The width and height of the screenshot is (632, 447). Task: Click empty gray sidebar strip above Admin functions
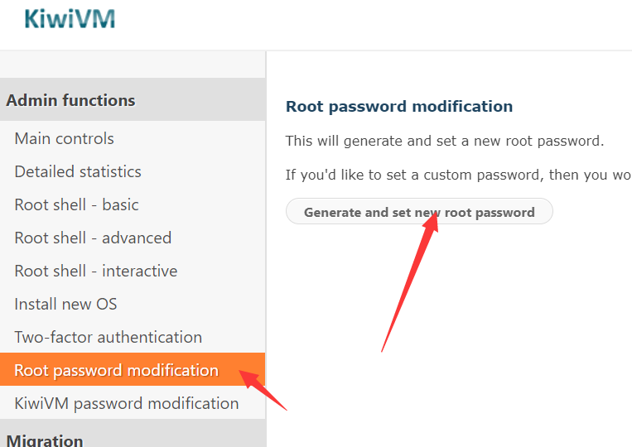point(133,65)
